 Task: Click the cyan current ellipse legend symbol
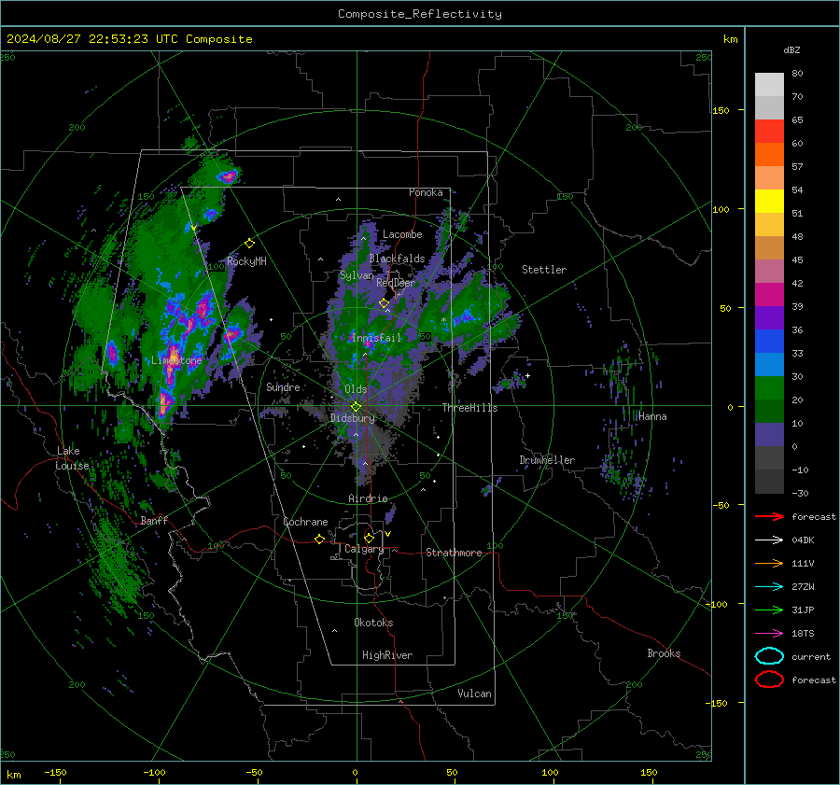pos(769,656)
